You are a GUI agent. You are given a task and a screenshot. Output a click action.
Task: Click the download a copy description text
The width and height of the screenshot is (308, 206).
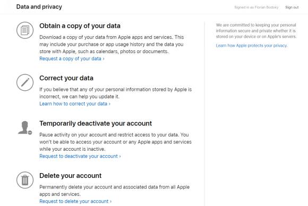(112, 45)
